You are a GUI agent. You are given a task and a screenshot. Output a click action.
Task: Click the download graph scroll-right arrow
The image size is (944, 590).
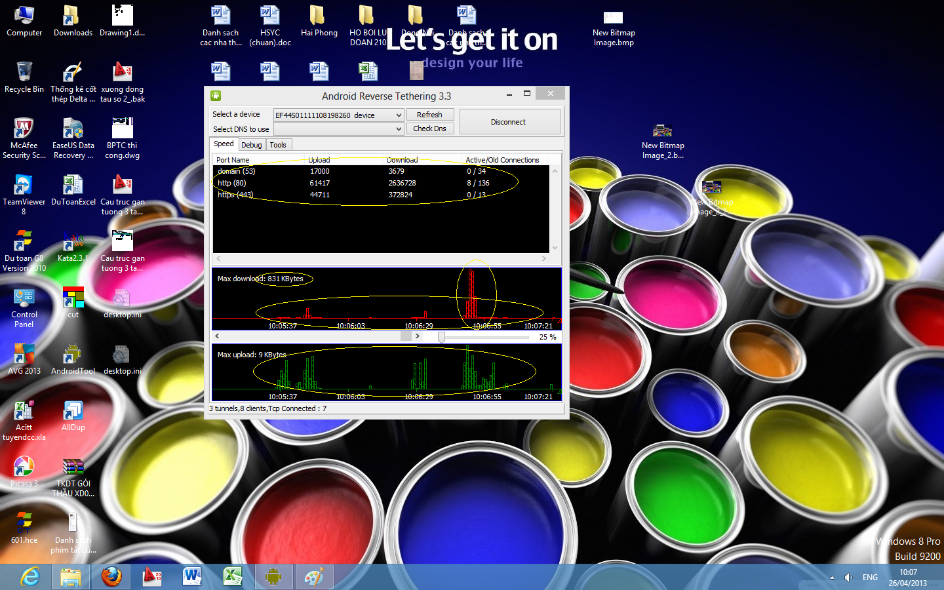(418, 336)
